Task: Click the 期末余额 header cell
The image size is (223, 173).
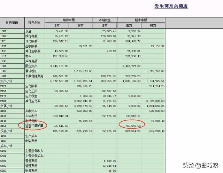Action: [x=141, y=20]
